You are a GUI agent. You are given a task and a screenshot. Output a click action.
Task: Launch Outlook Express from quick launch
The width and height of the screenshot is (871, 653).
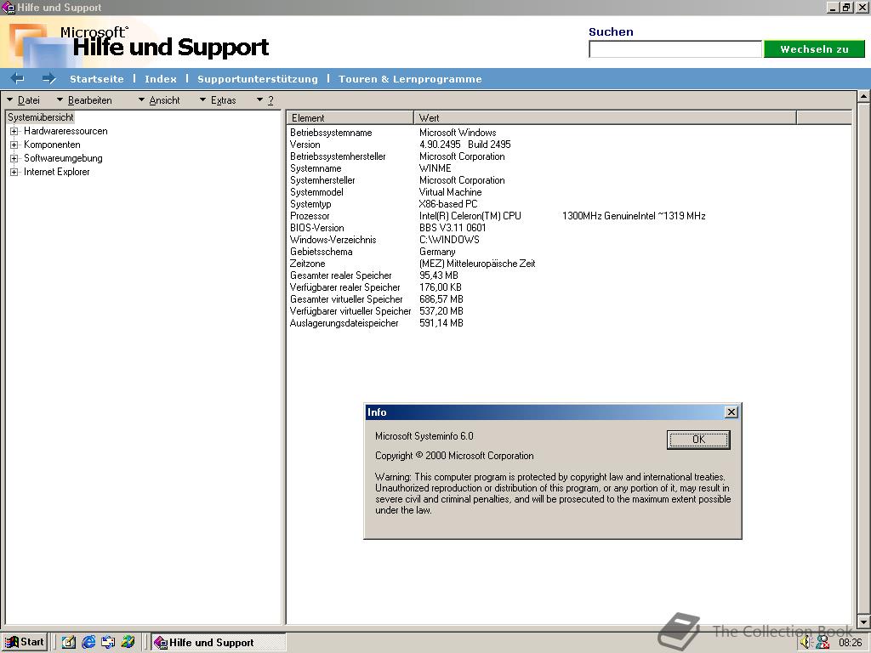(108, 643)
